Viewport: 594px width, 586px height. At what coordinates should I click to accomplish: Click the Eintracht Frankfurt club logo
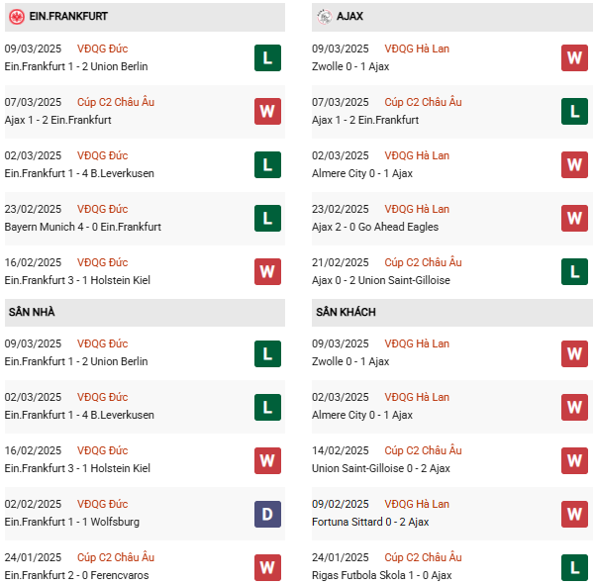coord(17,17)
